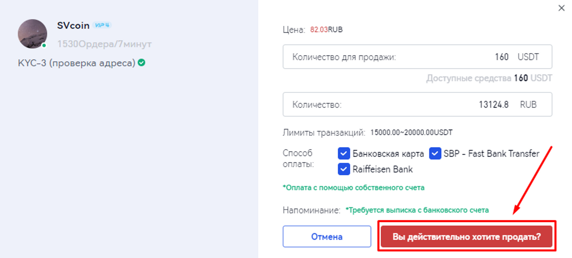Image resolution: width=572 pixels, height=258 pixels.
Task: Click the green online status dot
Action: click(x=44, y=45)
